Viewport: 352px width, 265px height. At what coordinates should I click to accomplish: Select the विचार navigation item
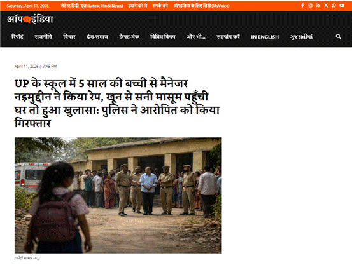point(69,37)
